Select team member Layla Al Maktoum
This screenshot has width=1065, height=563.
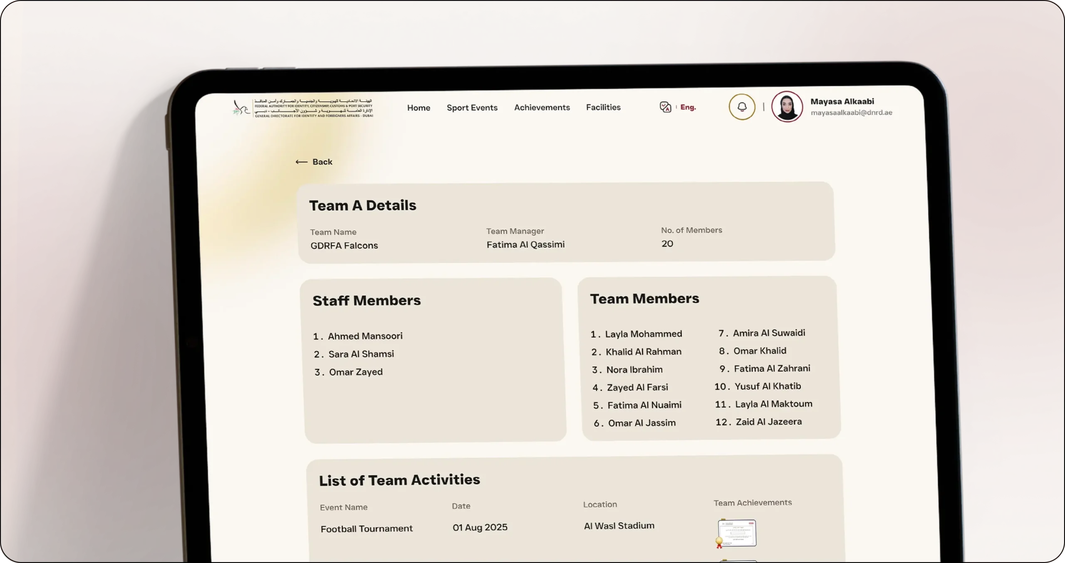click(773, 404)
